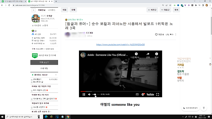Go back with browser back arrow
The width and height of the screenshot is (212, 119).
pos(2,5)
